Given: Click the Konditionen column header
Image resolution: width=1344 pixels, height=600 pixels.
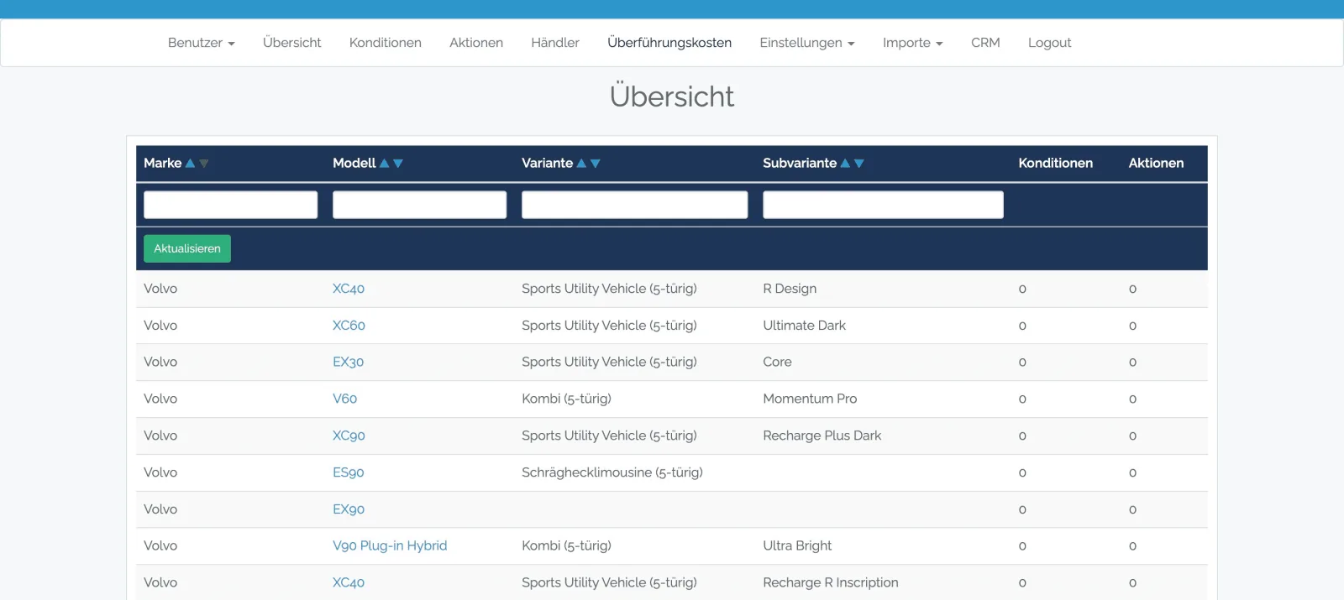Looking at the screenshot, I should (x=1056, y=164).
